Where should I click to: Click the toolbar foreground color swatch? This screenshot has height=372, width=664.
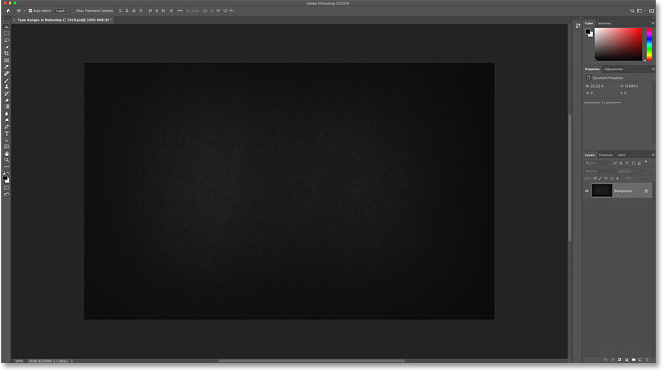click(x=5, y=178)
